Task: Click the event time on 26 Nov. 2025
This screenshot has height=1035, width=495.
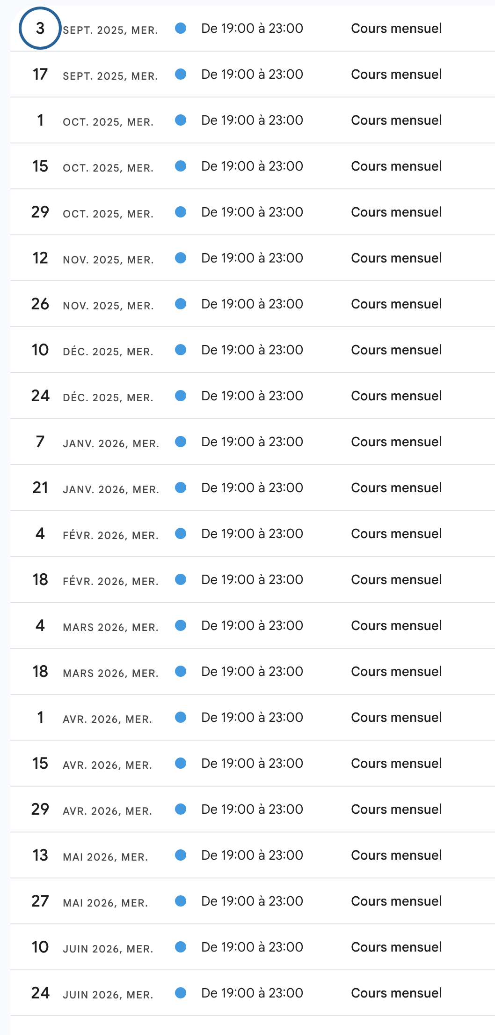Action: click(x=252, y=304)
